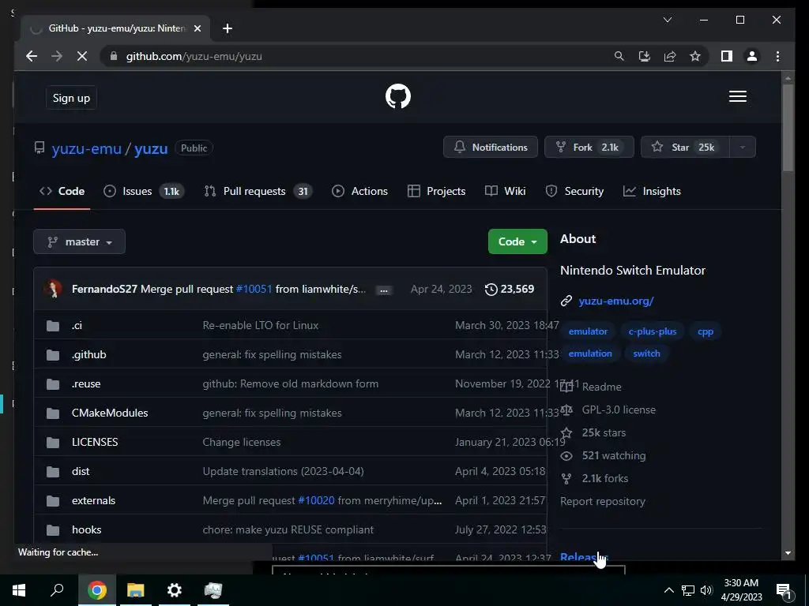Open the .ci folder
This screenshot has height=606, width=809.
(x=77, y=325)
